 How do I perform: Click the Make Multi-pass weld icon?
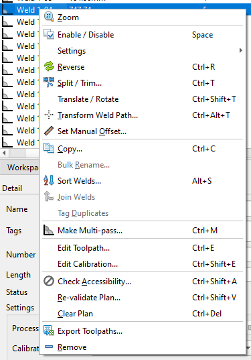coord(49,230)
